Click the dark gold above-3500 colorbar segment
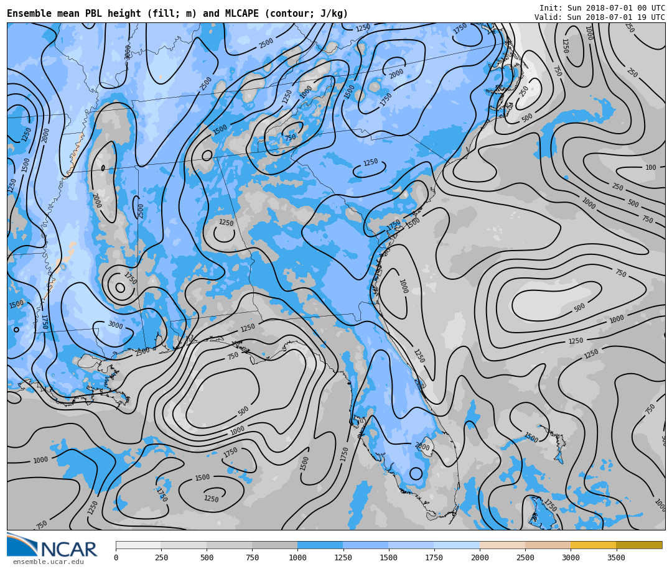The image size is (672, 569). coord(639,545)
